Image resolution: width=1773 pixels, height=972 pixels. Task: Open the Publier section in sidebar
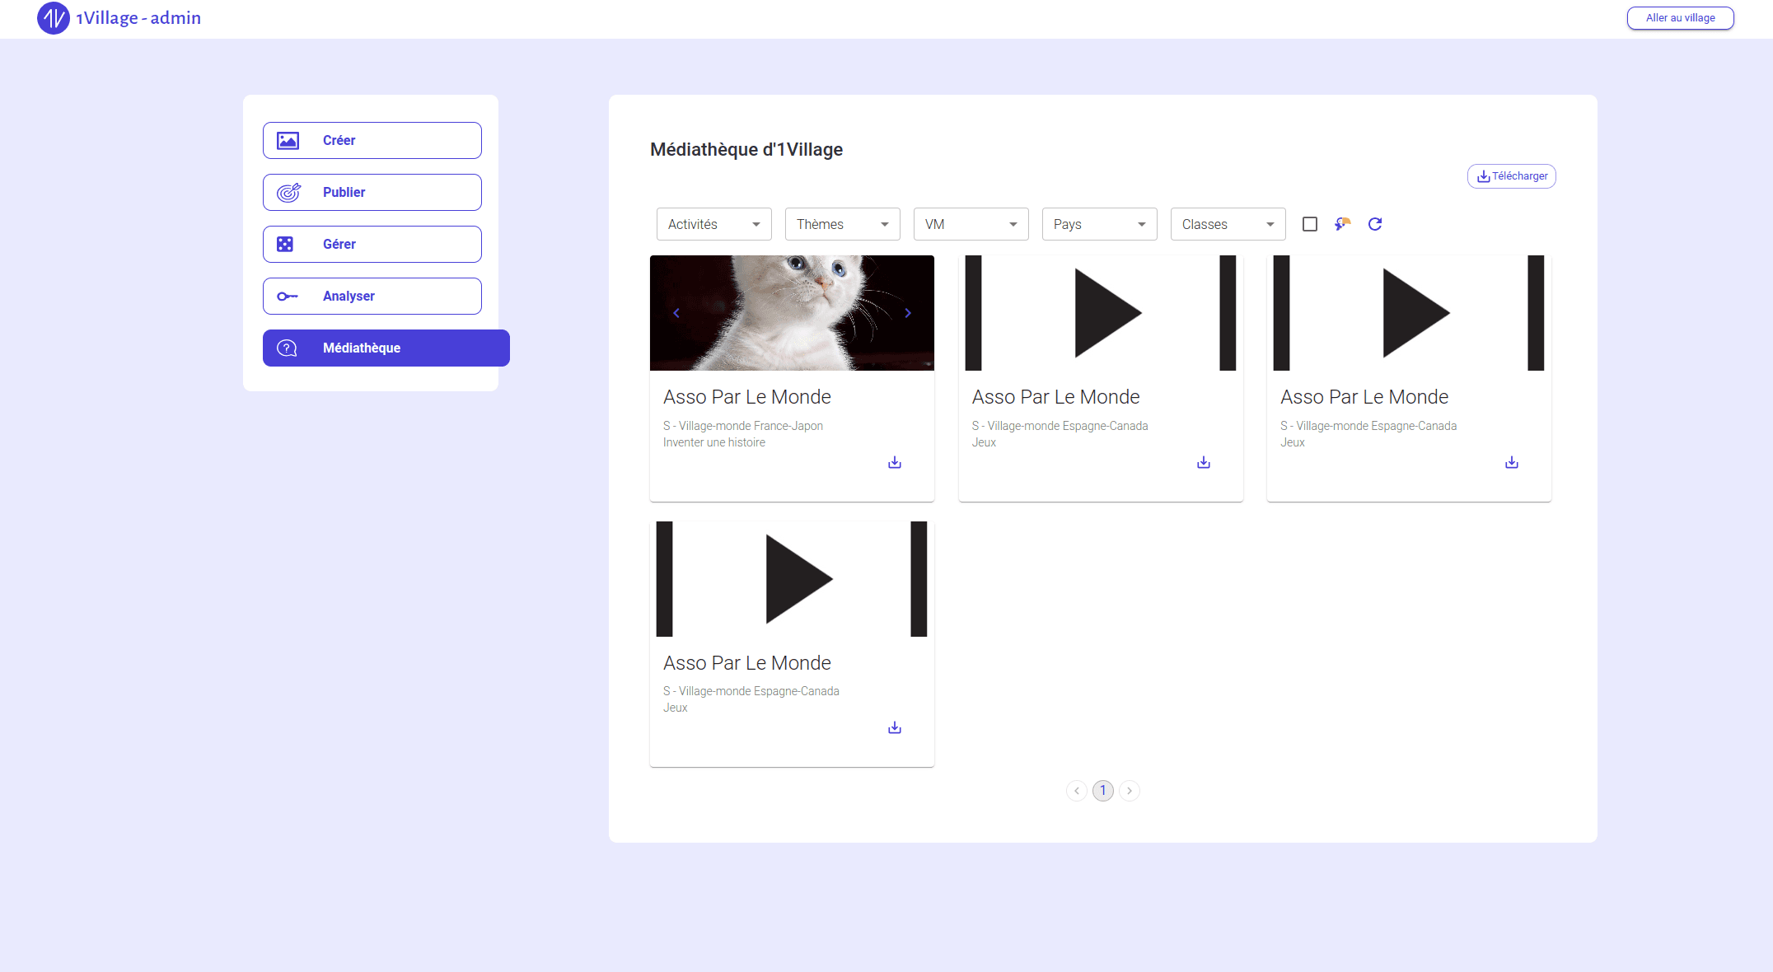click(372, 193)
